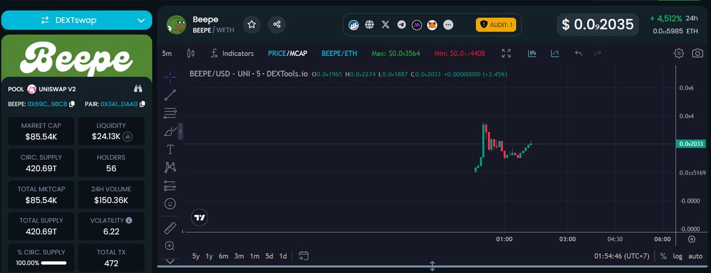Switch chart to PRICE view
This screenshot has width=711, height=273.
point(277,53)
